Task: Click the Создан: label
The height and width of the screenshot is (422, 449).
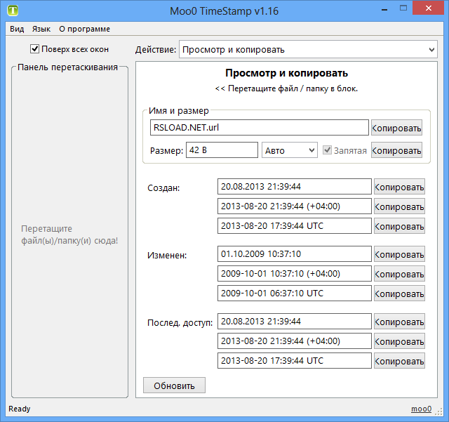Action: 163,188
